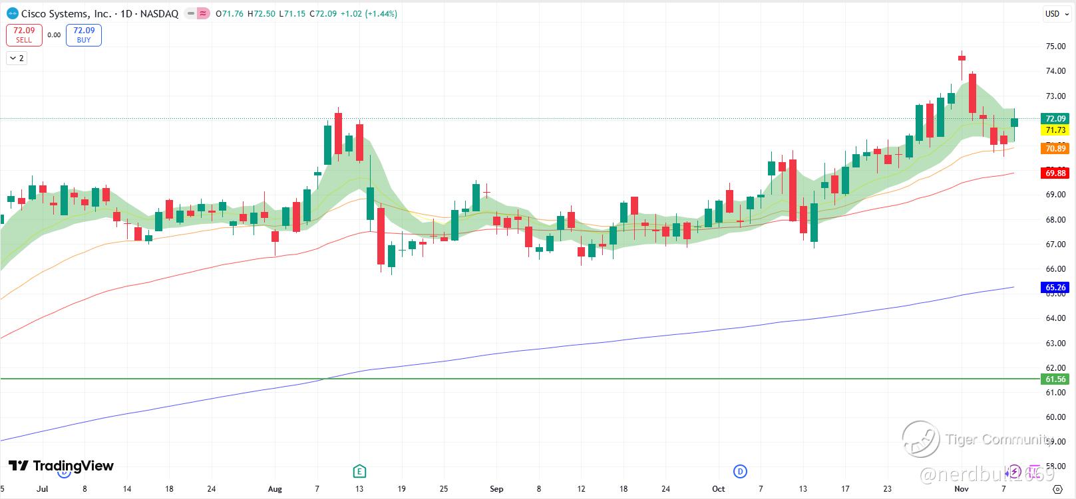Click the close value C72.09 in the legend
Screen dimensions: 1076x499
[x=323, y=13]
